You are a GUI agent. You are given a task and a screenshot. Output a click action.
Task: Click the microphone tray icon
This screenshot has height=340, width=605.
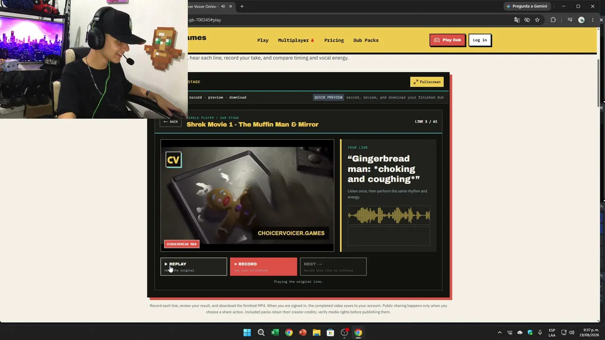coord(540,332)
